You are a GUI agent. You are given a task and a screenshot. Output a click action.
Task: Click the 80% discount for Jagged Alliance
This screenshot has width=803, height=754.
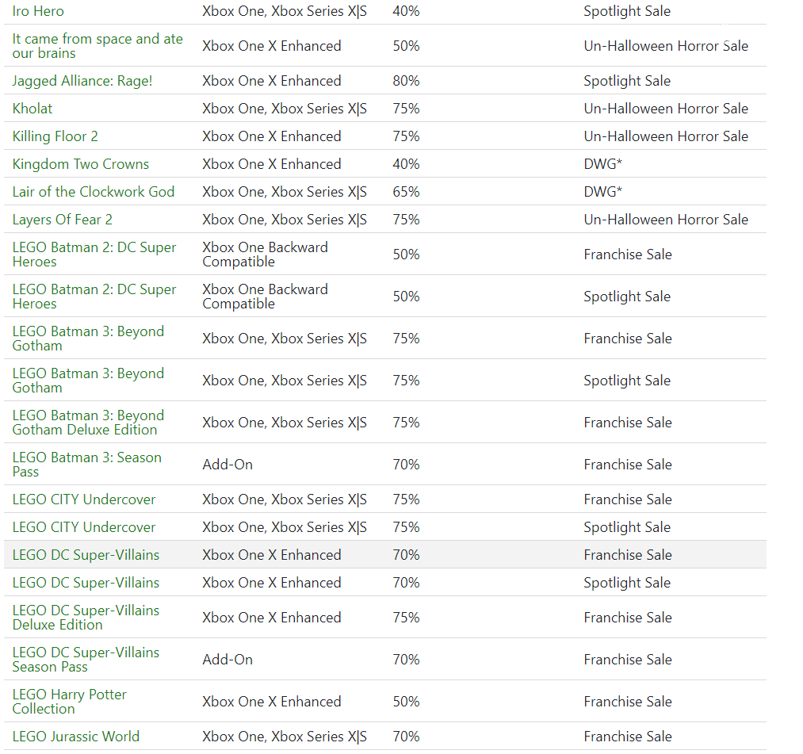coord(406,81)
